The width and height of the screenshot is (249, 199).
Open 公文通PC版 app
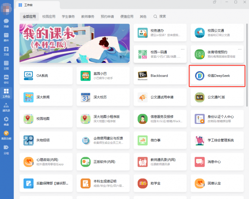[217, 97]
